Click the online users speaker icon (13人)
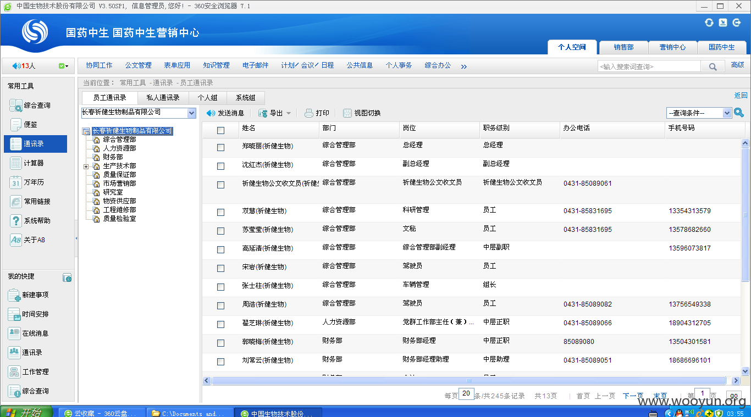The height and width of the screenshot is (417, 751). [16, 66]
